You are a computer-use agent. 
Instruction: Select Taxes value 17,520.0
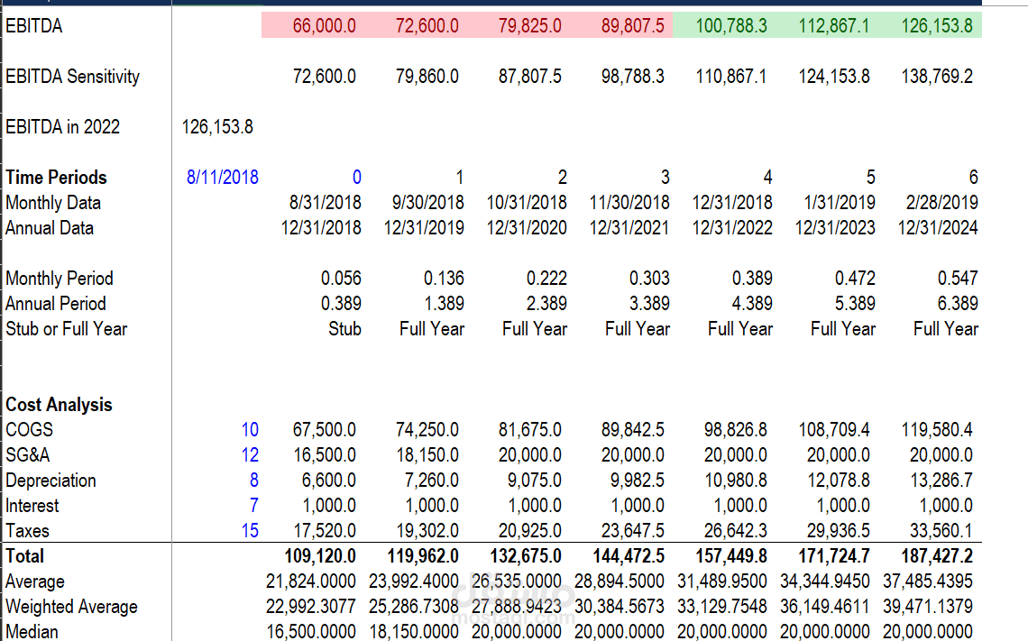pyautogui.click(x=324, y=530)
